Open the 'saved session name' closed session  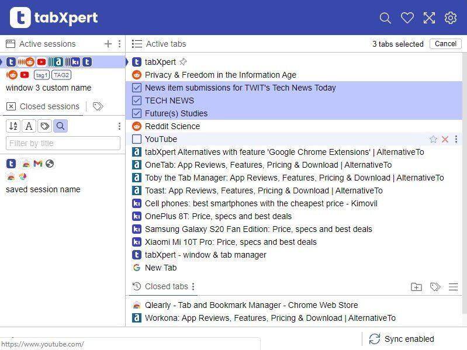pyautogui.click(x=43, y=189)
